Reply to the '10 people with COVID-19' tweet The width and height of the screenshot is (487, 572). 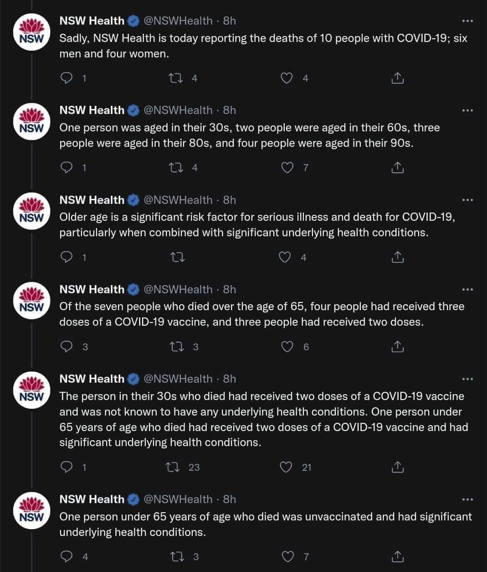point(67,78)
